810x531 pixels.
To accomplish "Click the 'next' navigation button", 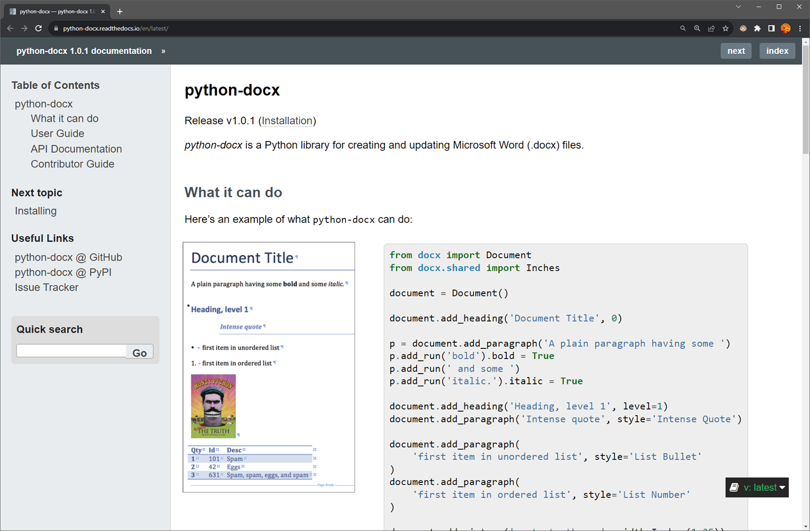I will tap(736, 51).
